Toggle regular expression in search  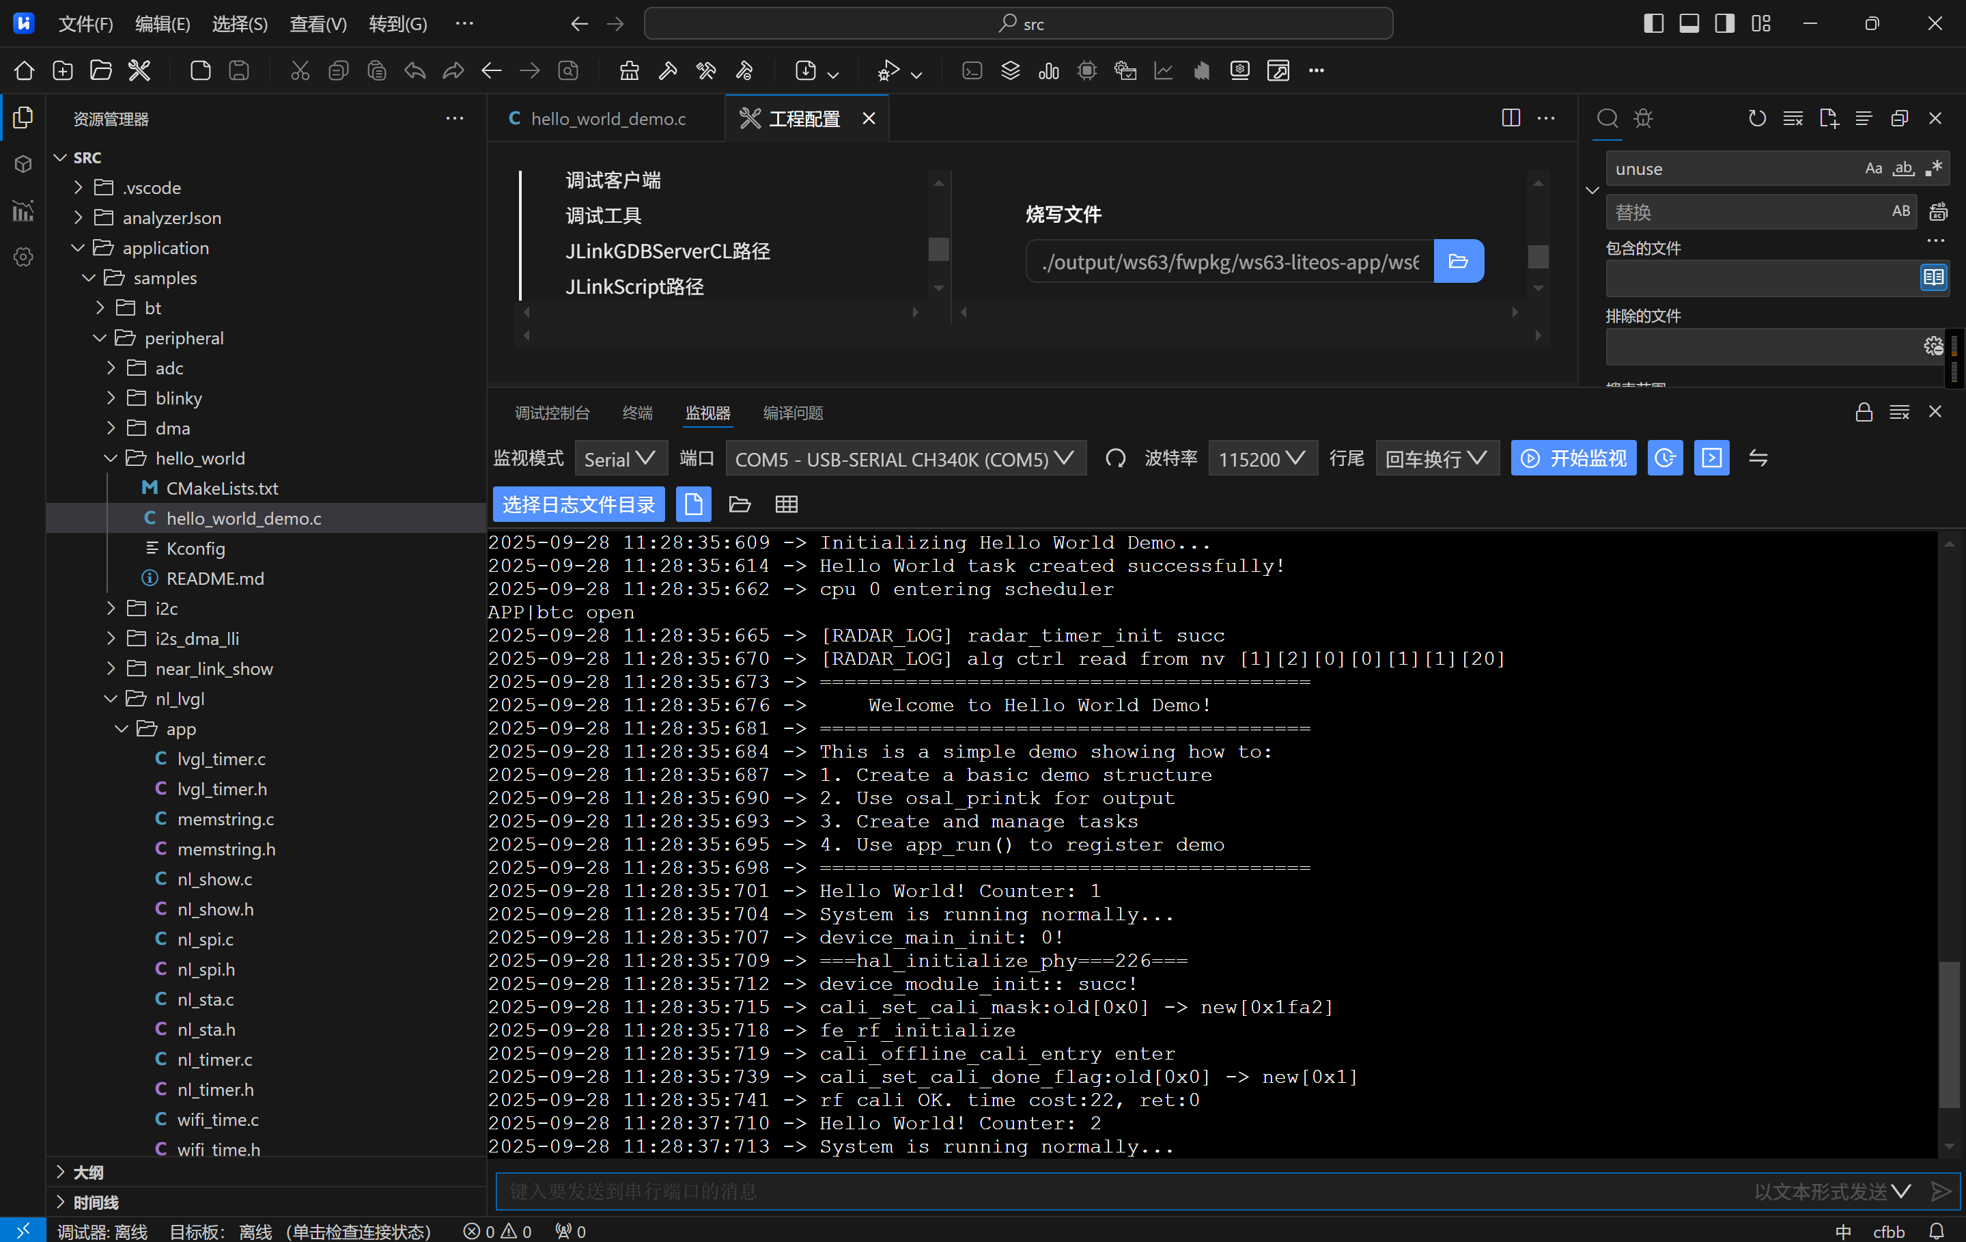pyautogui.click(x=1933, y=169)
